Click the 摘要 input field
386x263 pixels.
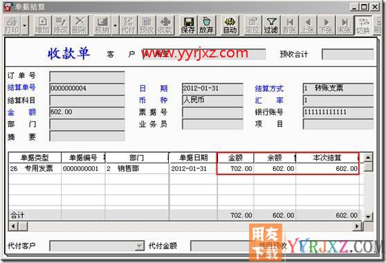pyautogui.click(x=87, y=136)
